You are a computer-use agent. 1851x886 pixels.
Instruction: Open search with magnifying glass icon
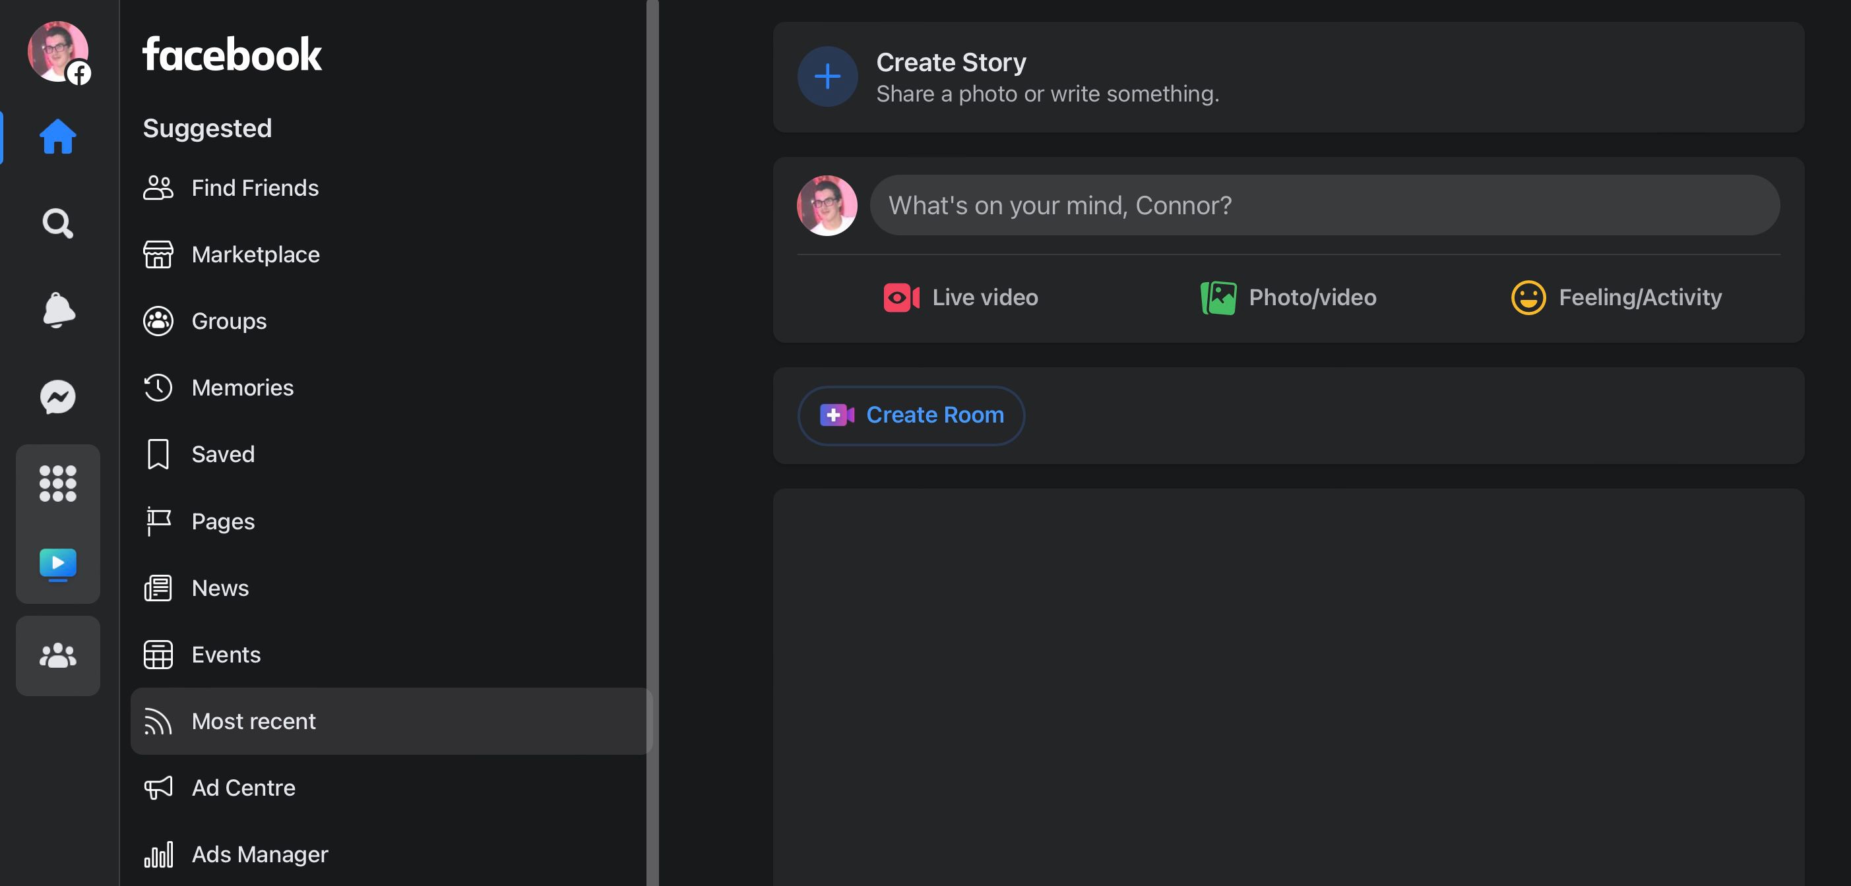coord(57,223)
